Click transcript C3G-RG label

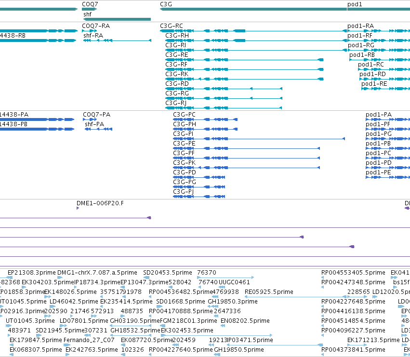(177, 93)
